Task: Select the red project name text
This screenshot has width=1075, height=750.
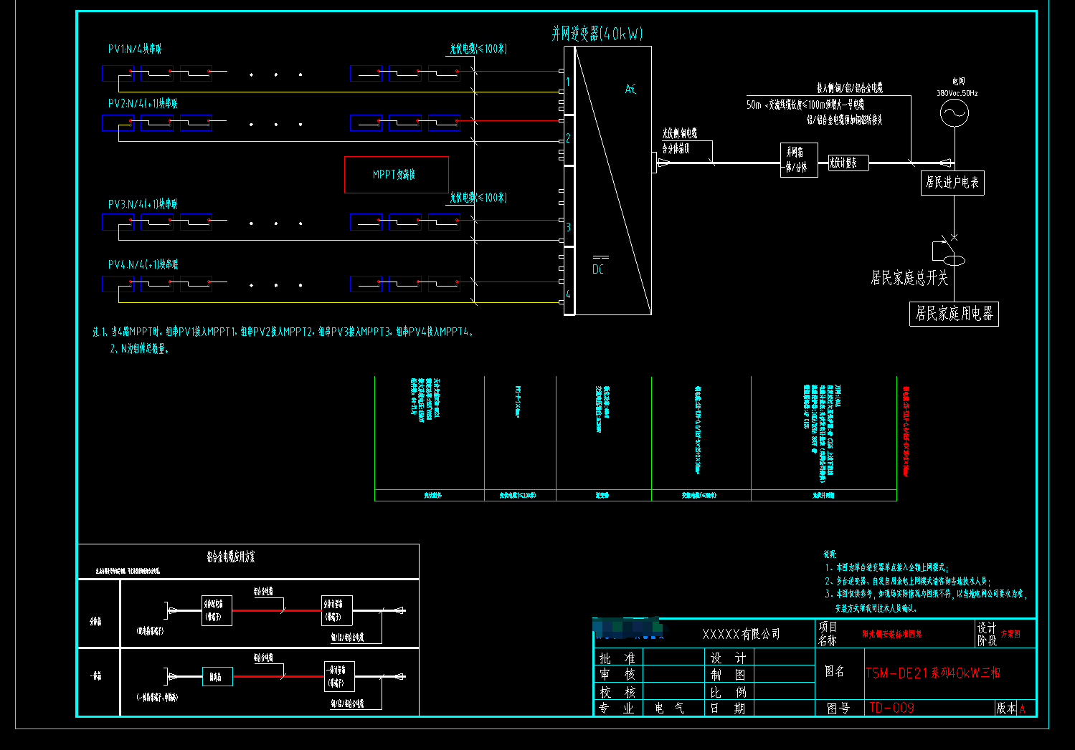Action: pyautogui.click(x=891, y=634)
